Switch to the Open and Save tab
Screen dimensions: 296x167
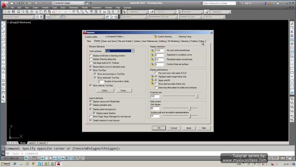pos(109,41)
